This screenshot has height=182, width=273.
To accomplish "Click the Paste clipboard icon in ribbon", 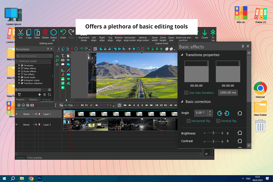I will (x=37, y=32).
